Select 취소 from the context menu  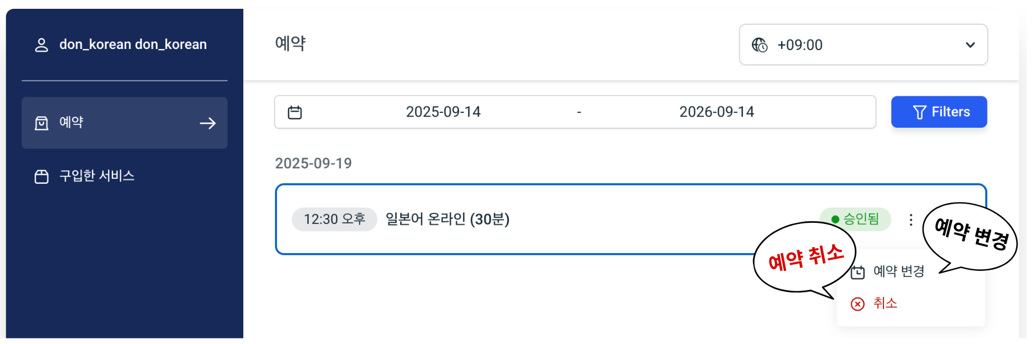tap(885, 303)
